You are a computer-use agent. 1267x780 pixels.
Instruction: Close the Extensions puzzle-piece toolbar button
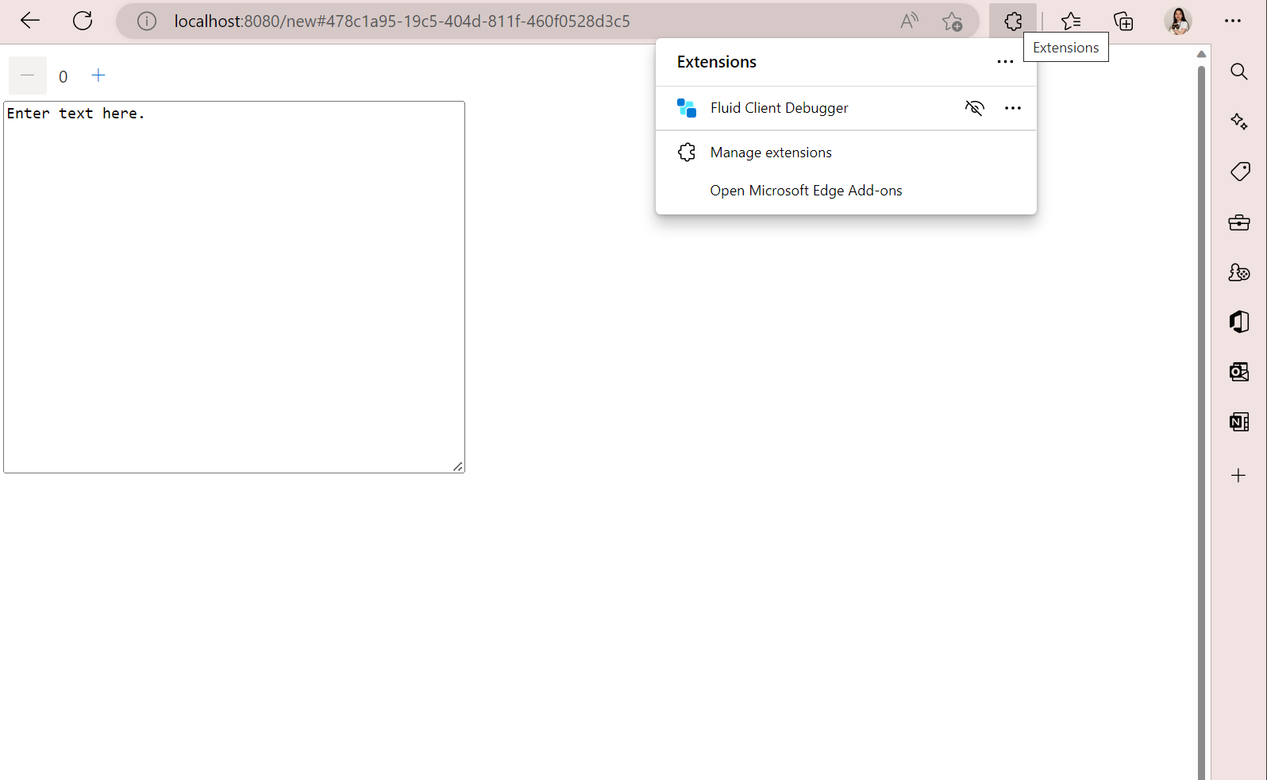point(1013,21)
